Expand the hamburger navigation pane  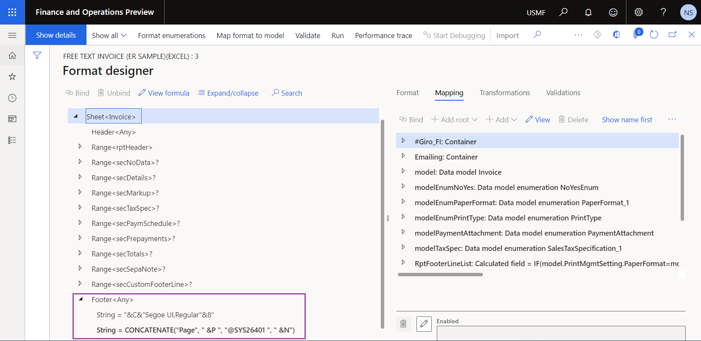tap(12, 35)
